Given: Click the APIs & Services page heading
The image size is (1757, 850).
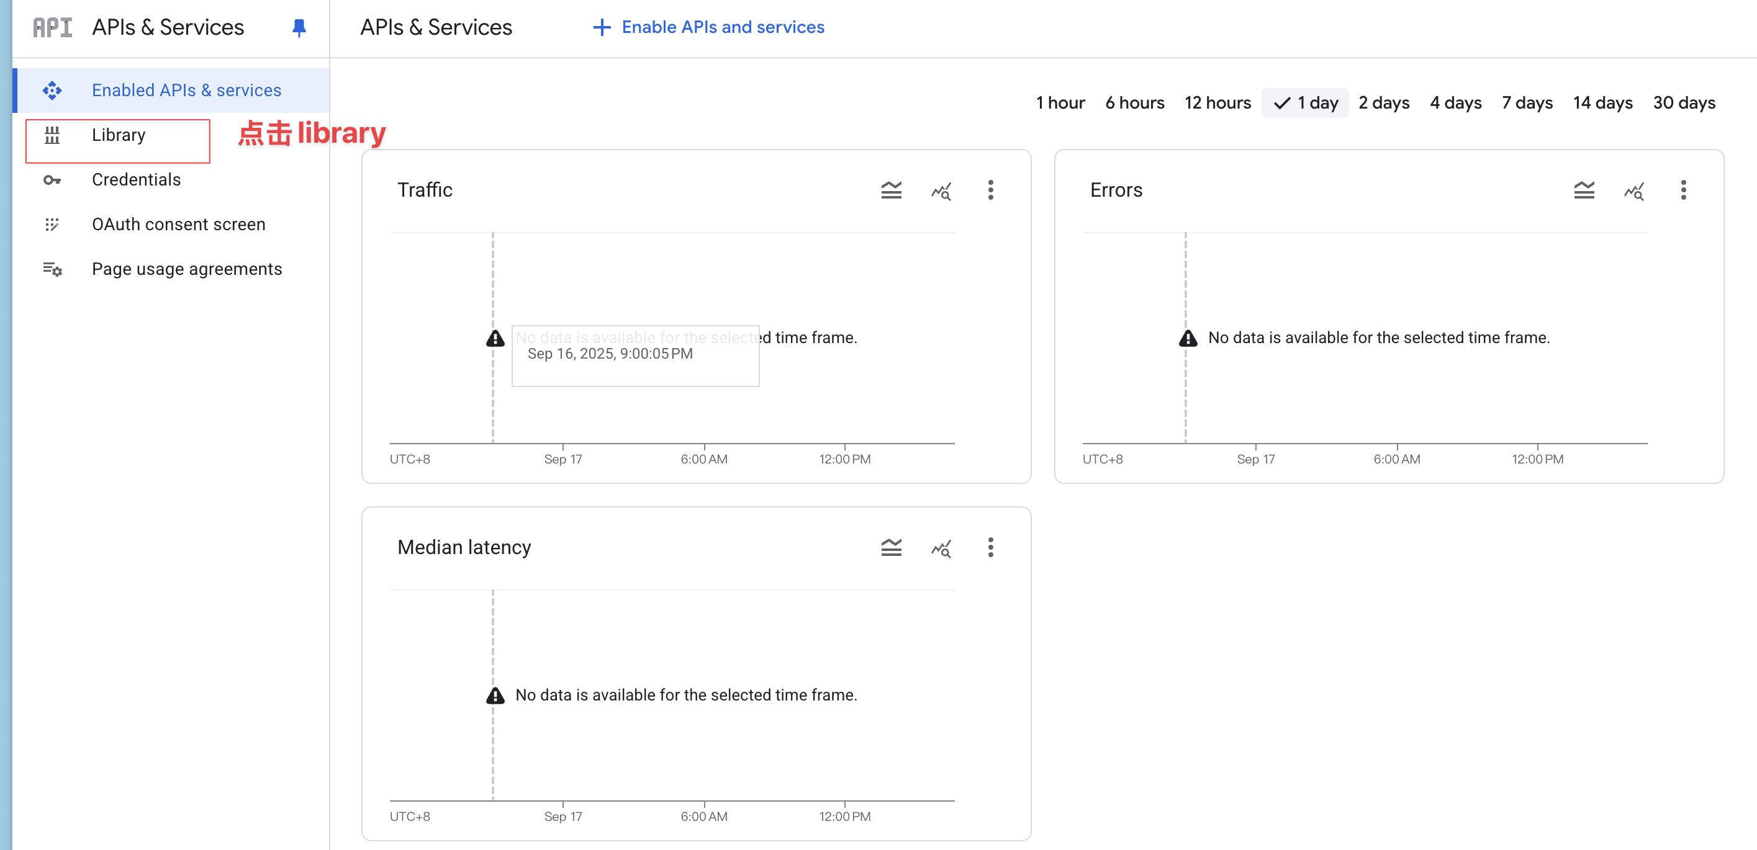Looking at the screenshot, I should [x=436, y=27].
